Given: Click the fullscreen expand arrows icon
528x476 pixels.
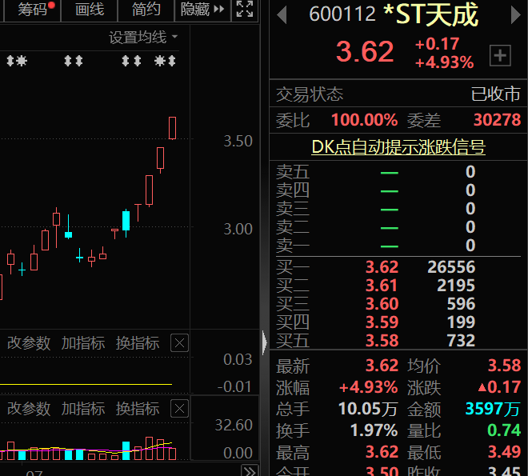Looking at the screenshot, I should [244, 10].
